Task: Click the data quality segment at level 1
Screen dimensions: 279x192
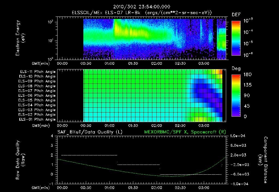Action: tap(139, 165)
